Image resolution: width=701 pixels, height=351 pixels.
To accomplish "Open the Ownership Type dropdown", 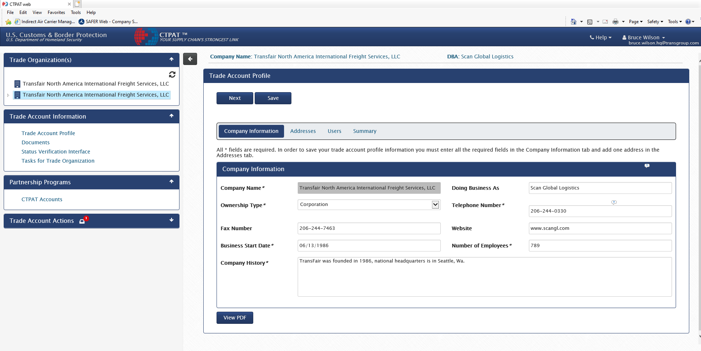I will 435,205.
